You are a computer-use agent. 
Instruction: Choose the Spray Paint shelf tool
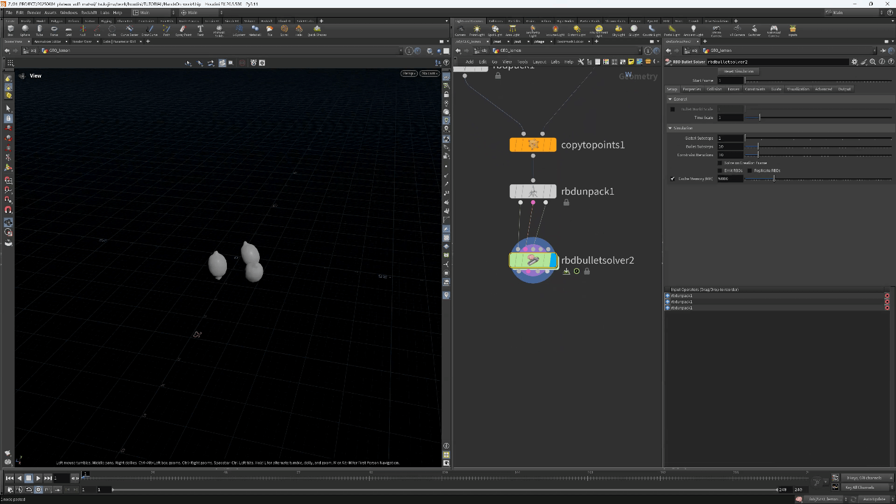[183, 29]
